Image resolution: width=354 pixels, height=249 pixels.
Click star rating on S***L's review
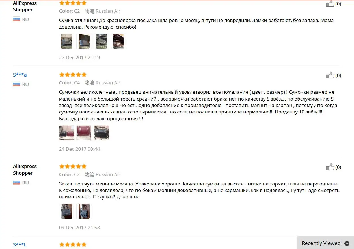click(x=73, y=244)
